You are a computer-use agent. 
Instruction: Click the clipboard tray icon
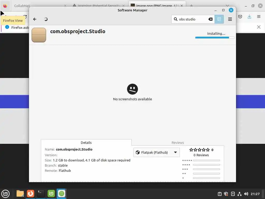219,194
